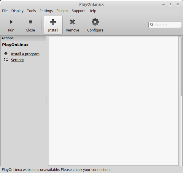The width and height of the screenshot is (183, 173).
Task: Click the 'PlayOnLinux website is unavailable' status text
Action: click(55, 170)
